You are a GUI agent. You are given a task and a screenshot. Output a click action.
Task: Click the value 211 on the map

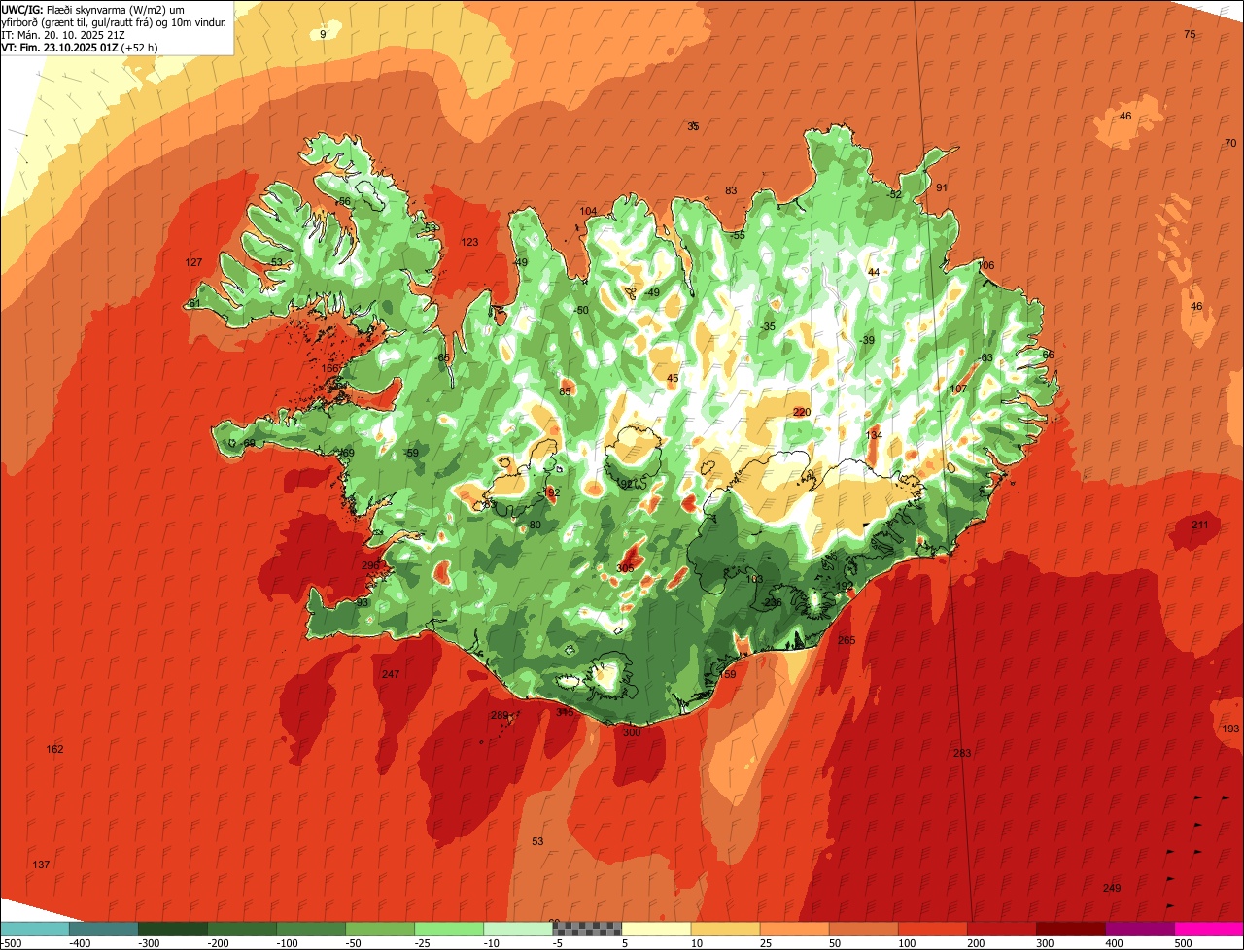[1200, 525]
